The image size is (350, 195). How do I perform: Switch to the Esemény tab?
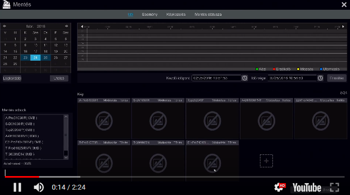tap(150, 14)
